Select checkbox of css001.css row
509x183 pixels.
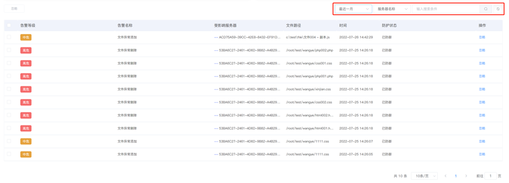coord(9,63)
